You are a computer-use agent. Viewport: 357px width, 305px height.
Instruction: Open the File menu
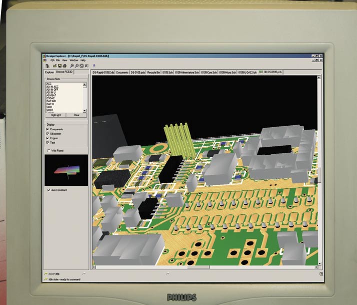tap(58, 60)
